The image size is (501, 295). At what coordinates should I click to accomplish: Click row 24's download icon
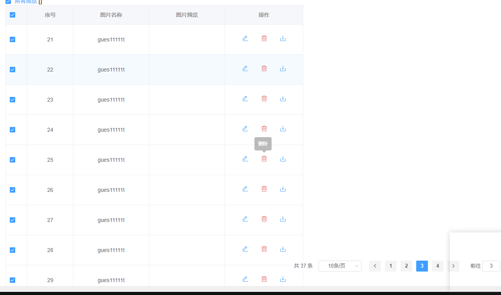point(283,129)
